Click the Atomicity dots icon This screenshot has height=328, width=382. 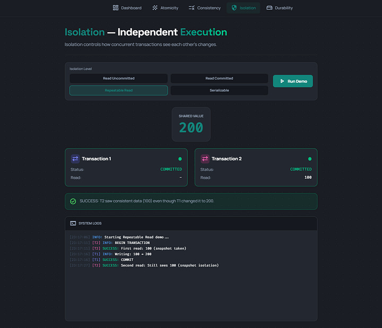pyautogui.click(x=155, y=8)
